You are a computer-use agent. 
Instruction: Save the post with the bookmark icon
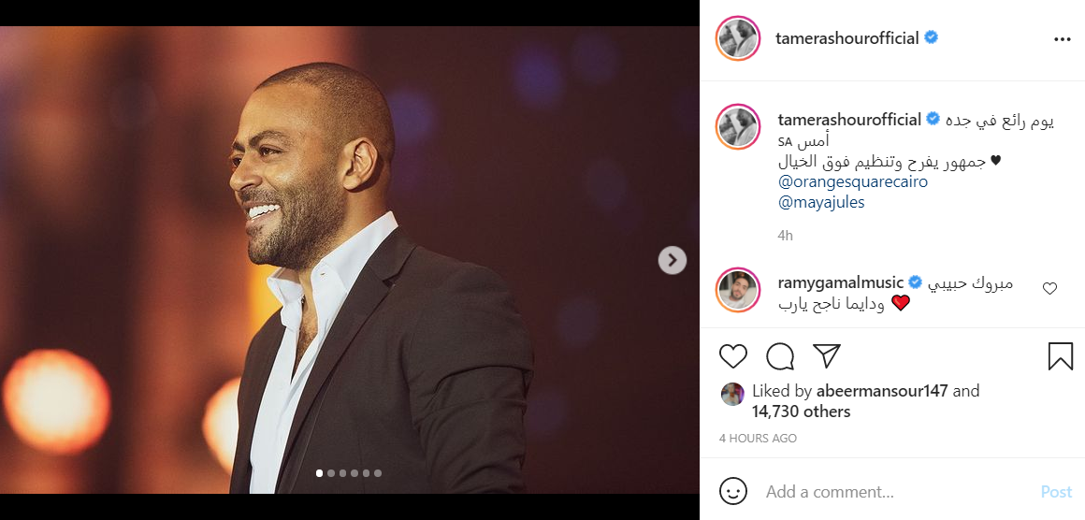pos(1060,356)
